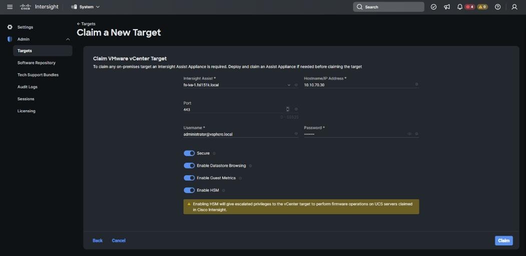Collapse the Admin section in sidebar
Screen dimensions: 526x256
[68, 39]
